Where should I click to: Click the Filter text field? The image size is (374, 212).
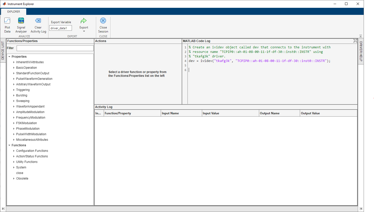[x=55, y=48]
